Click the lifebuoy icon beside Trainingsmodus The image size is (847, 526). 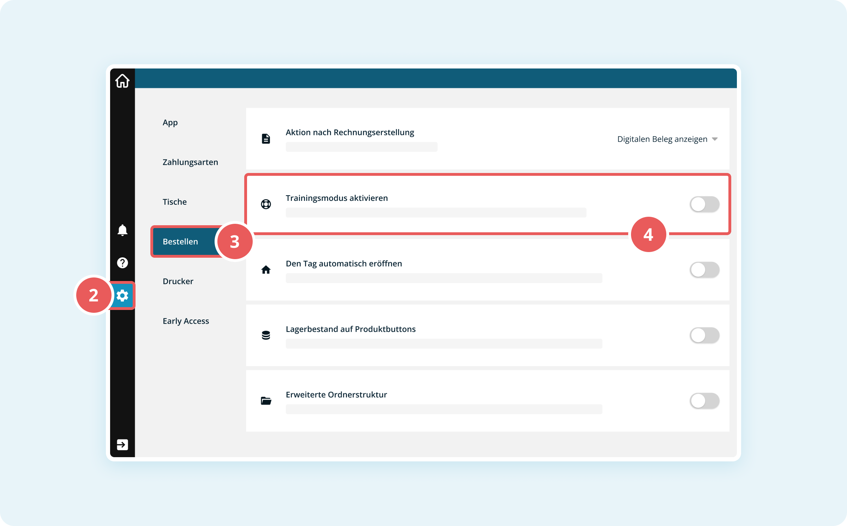[x=266, y=204]
